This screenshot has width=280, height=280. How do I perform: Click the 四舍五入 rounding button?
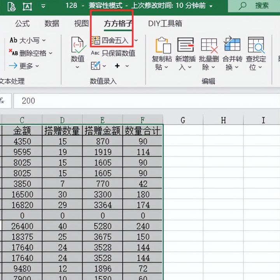coord(110,40)
